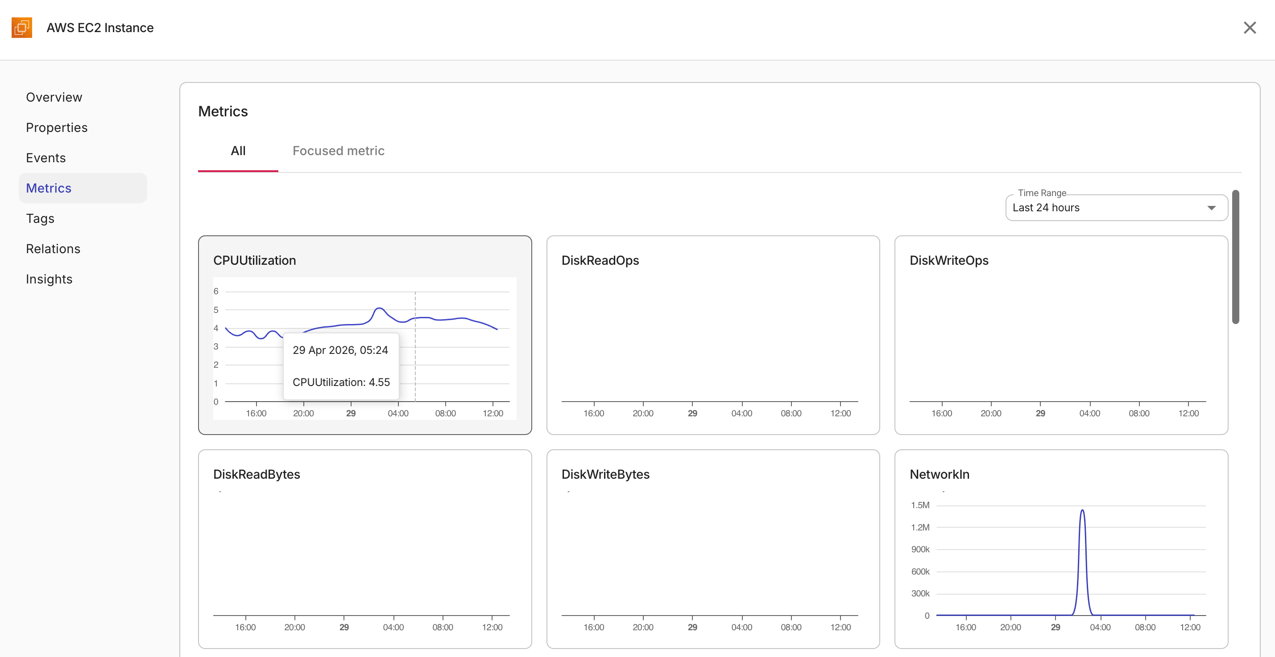Switch to the All metrics tab
1275x657 pixels.
pyautogui.click(x=238, y=151)
